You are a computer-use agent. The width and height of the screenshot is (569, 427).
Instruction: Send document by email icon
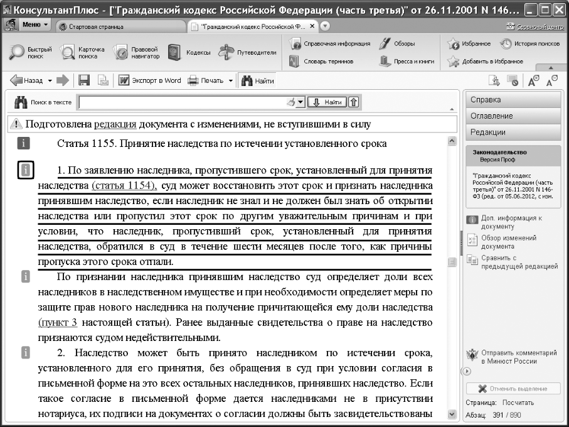click(103, 80)
